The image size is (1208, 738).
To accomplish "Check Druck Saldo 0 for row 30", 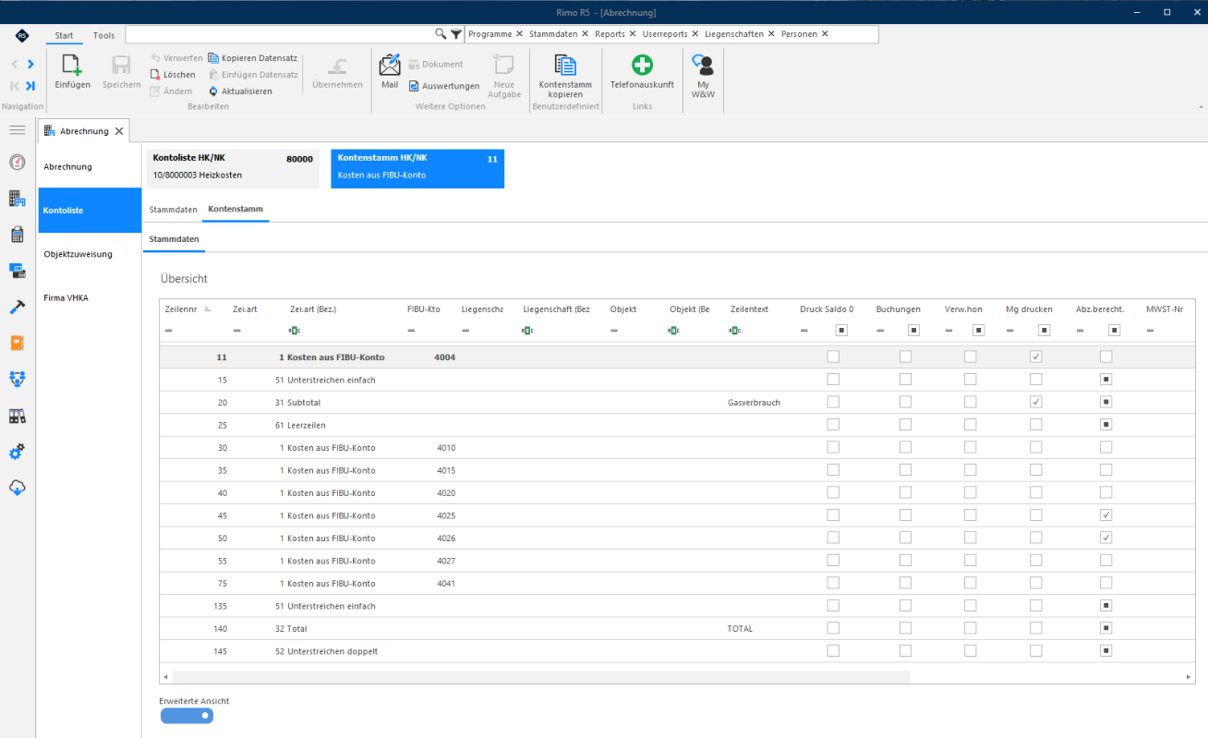I will coord(833,447).
